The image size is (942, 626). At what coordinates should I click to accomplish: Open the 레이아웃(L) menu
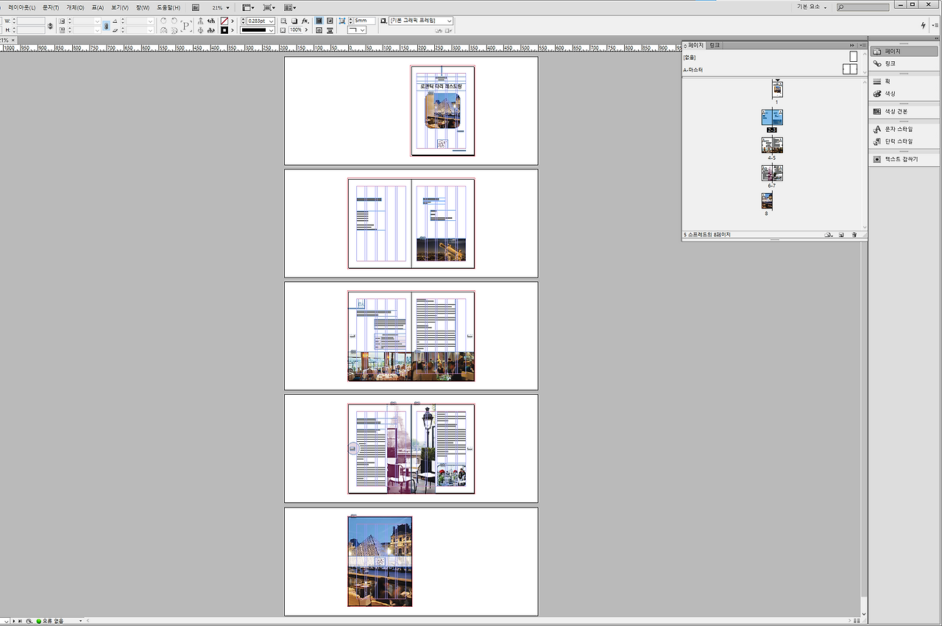click(22, 7)
